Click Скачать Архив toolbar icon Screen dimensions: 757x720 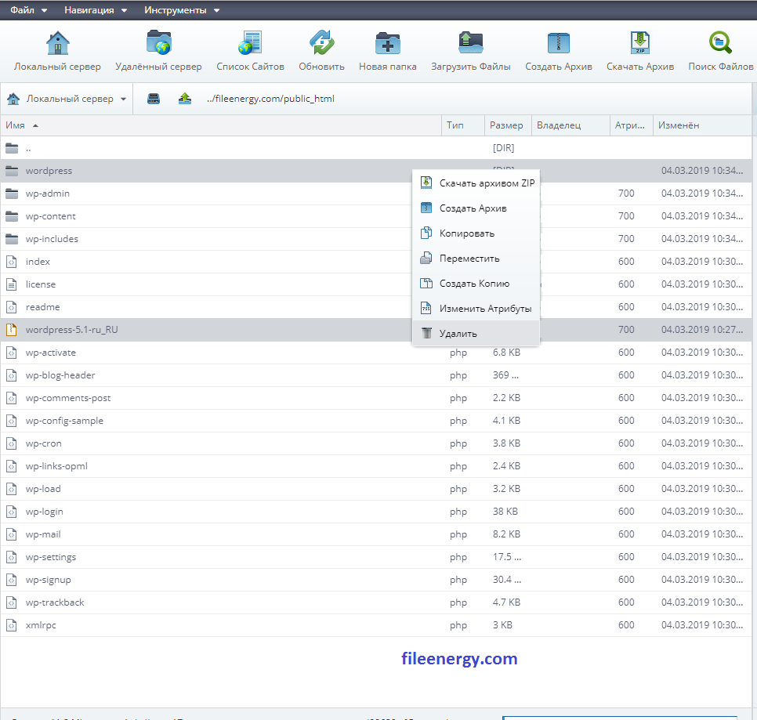tap(640, 43)
